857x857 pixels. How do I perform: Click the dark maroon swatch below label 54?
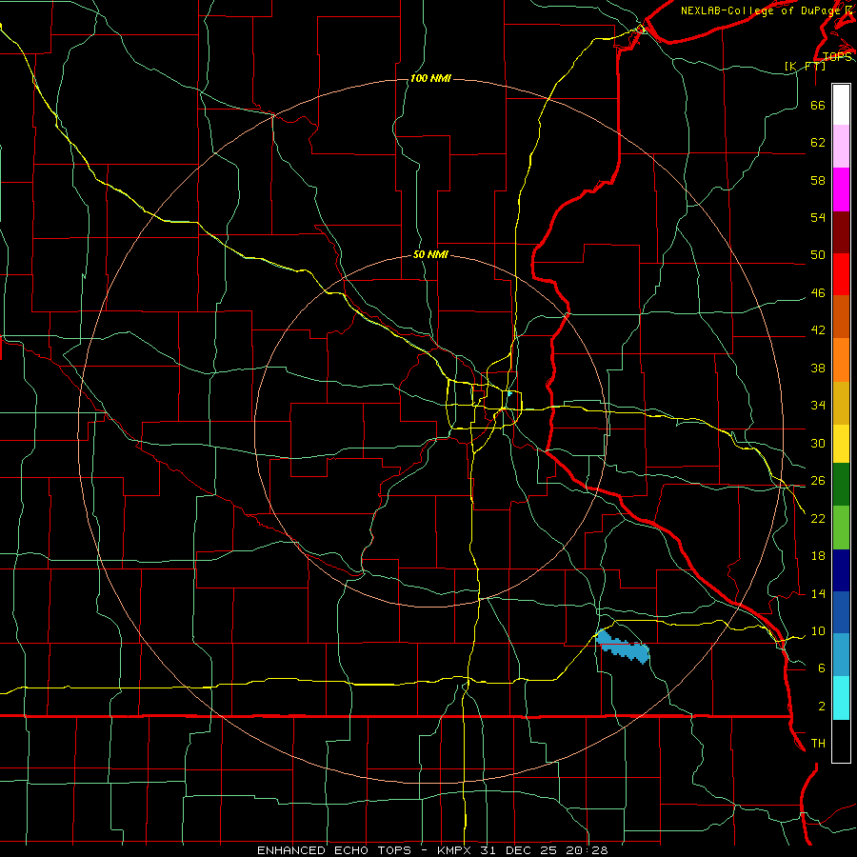pos(841,232)
